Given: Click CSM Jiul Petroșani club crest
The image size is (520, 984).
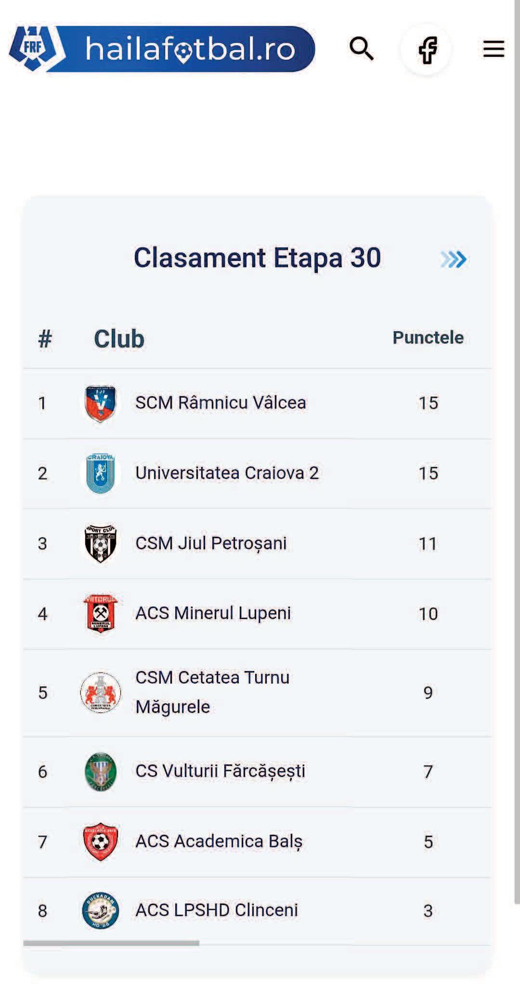Looking at the screenshot, I should tap(100, 544).
